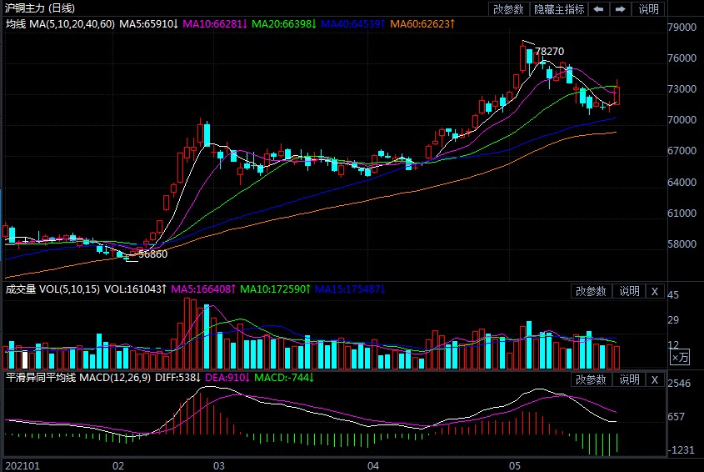Open 改参数 for the MACD panel
Viewport: 704px width, 472px height.
coord(591,380)
